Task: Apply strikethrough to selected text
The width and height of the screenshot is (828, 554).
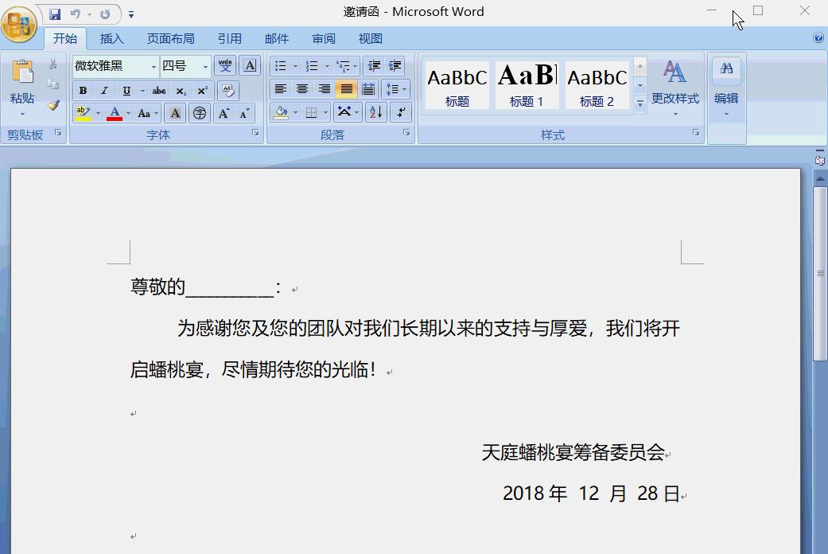Action: (158, 90)
